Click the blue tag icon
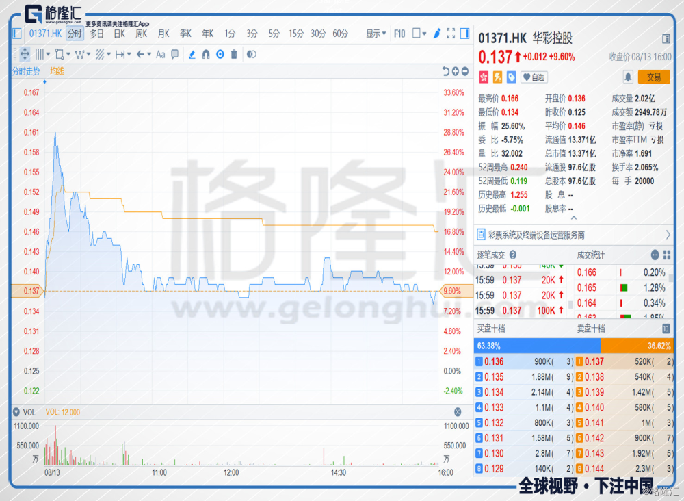The height and width of the screenshot is (501, 684). click(511, 77)
